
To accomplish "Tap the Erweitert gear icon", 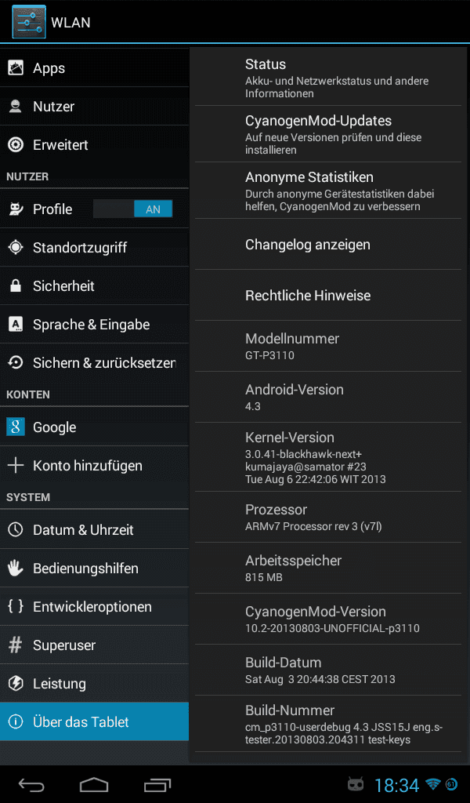I will (16, 144).
